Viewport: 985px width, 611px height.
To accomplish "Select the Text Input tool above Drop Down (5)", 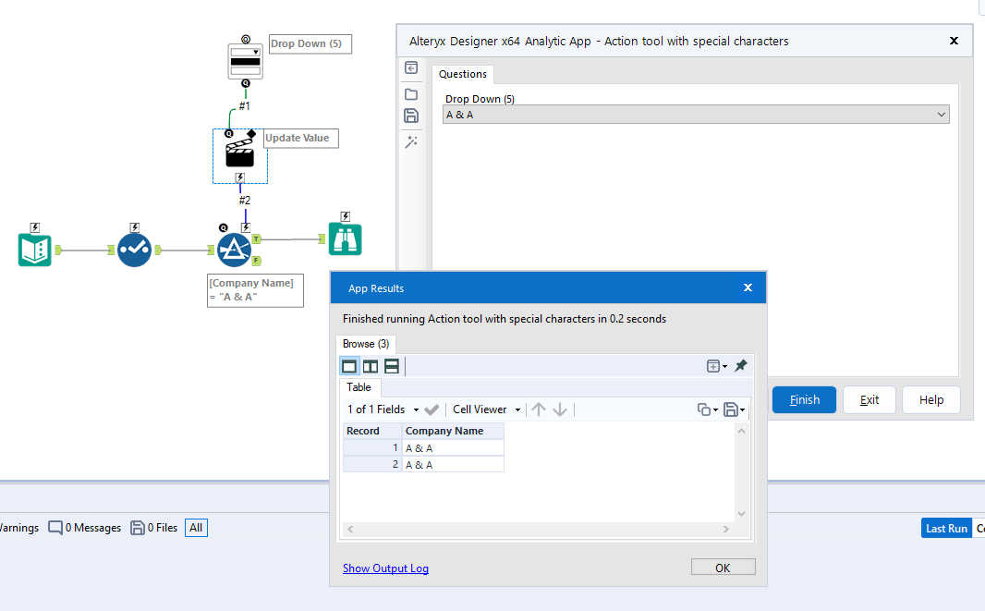I will point(244,59).
